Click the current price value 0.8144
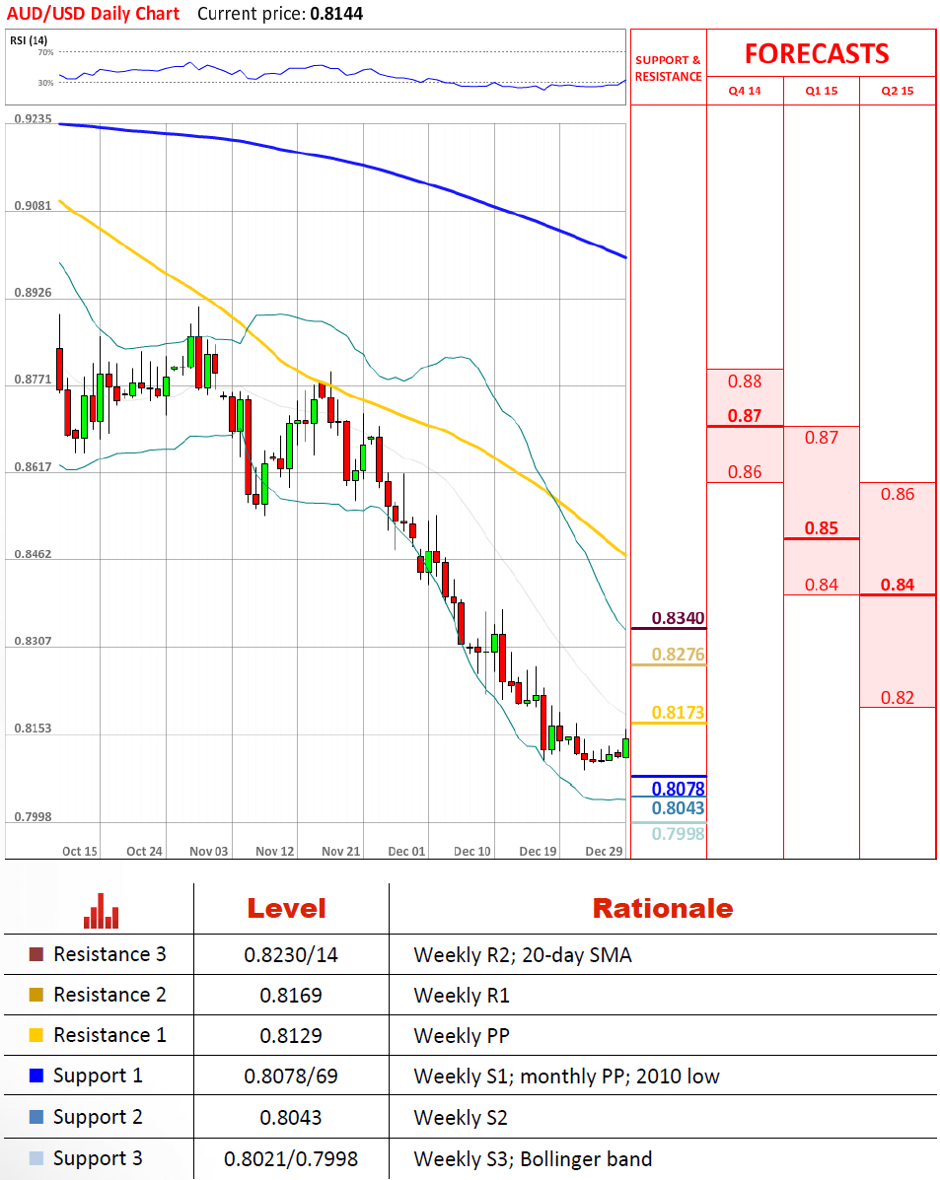940x1180 pixels. 336,14
